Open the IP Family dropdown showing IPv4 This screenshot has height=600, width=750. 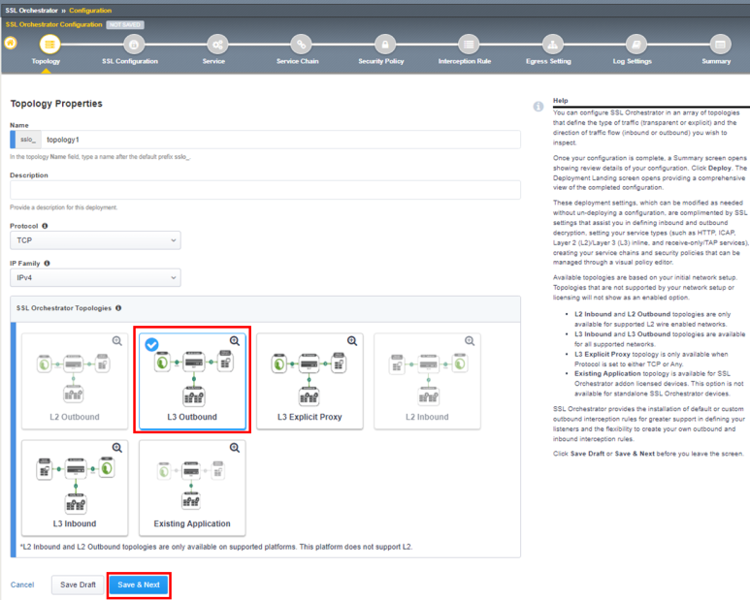[x=95, y=277]
